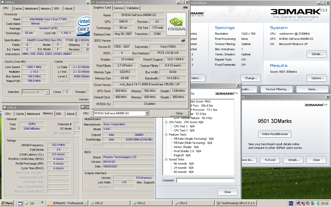The image size is (331, 207).
Task: Collapse the Sound Tests tree node
Action: pyautogui.click(x=166, y=159)
